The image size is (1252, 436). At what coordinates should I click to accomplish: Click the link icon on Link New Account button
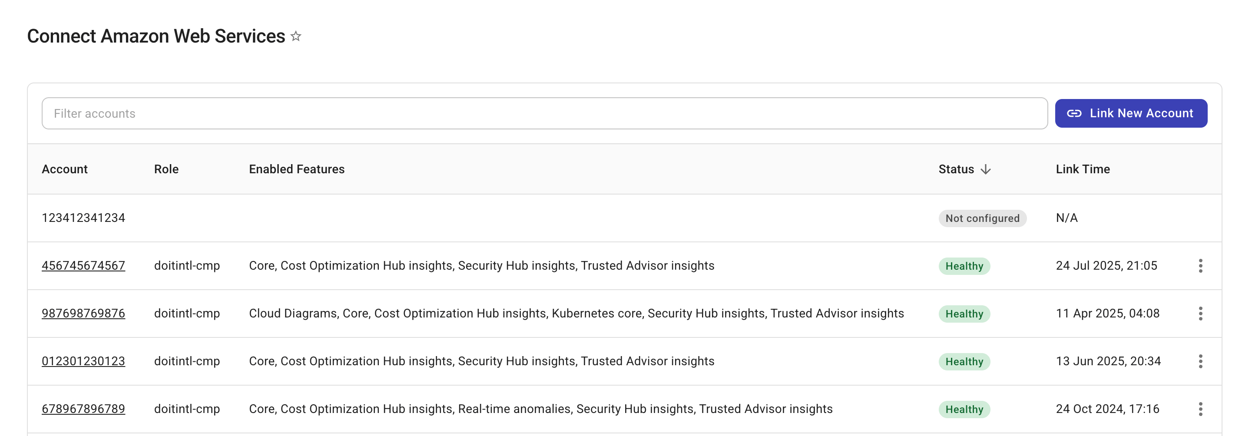(x=1075, y=113)
